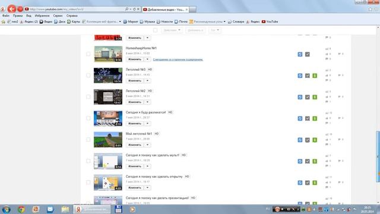Open the video titled Летсплей №2
The width and height of the screenshot is (380, 214).
pos(135,91)
